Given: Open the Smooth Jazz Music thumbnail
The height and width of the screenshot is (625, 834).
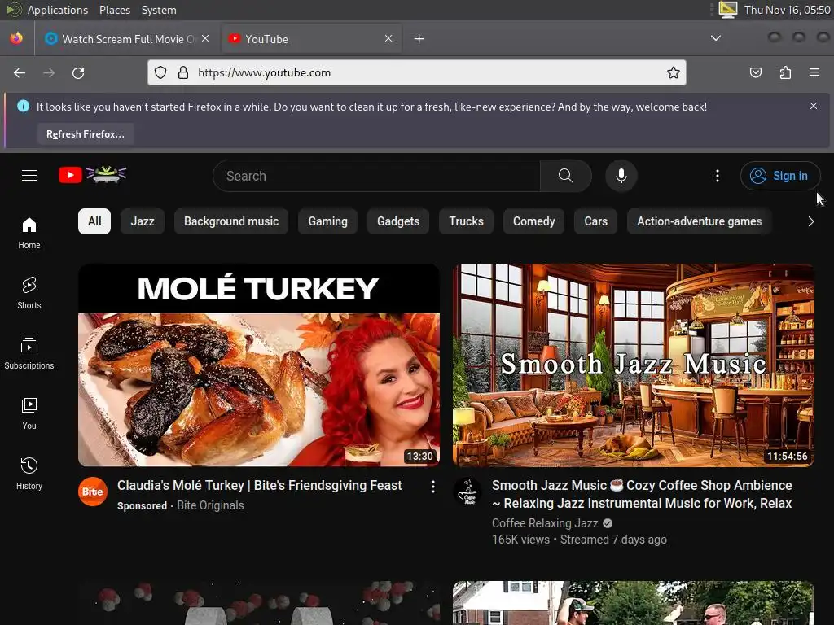Looking at the screenshot, I should point(634,365).
